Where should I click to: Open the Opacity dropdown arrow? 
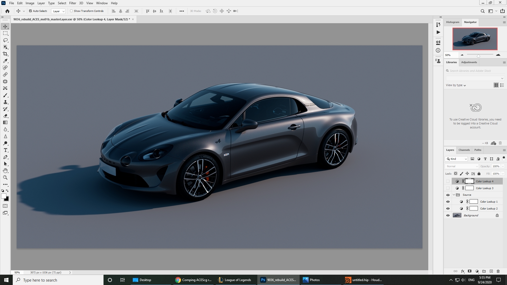[x=503, y=166]
